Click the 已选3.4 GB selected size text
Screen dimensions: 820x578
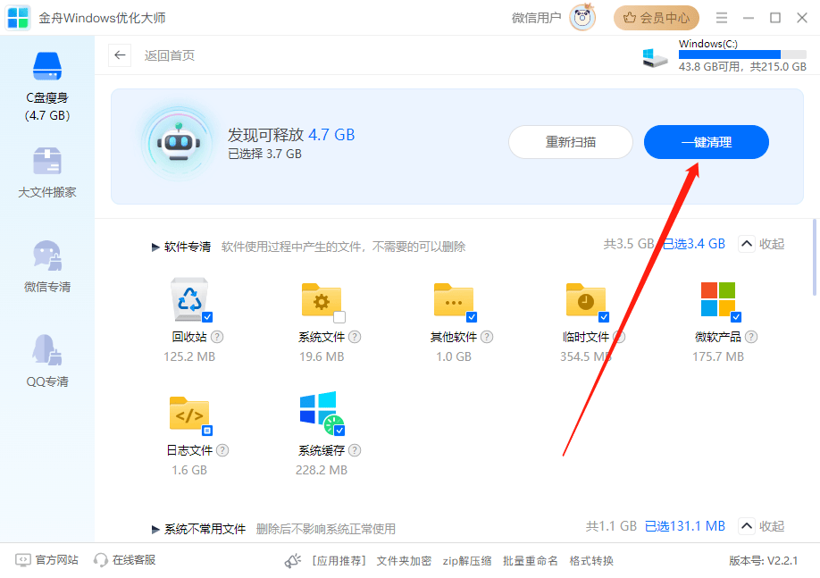pyautogui.click(x=694, y=244)
